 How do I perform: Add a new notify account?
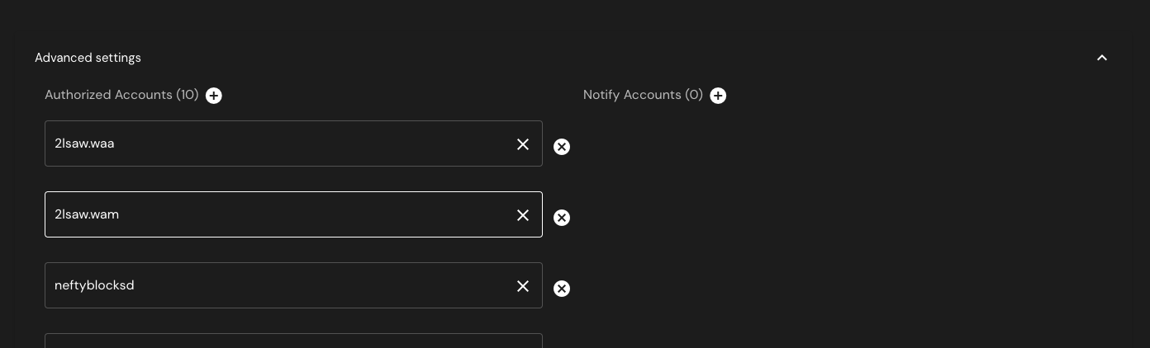coord(718,96)
